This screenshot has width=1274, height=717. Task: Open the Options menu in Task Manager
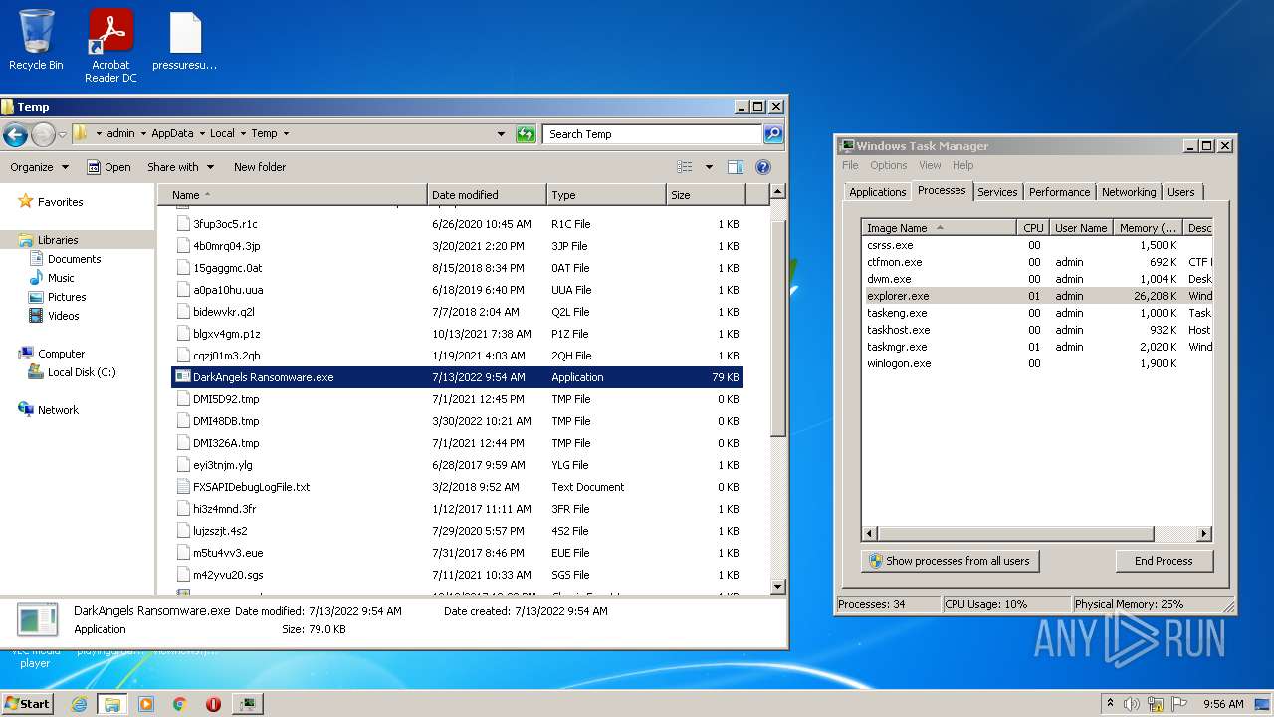click(x=889, y=165)
